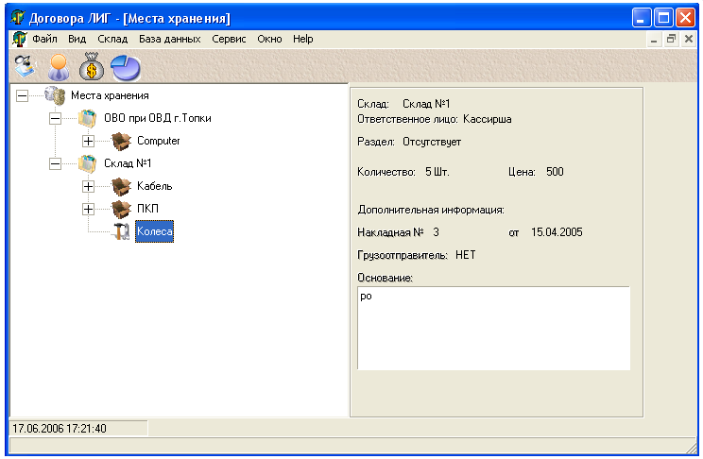Expand the ПКП tree node
The width and height of the screenshot is (703, 459).
88,209
